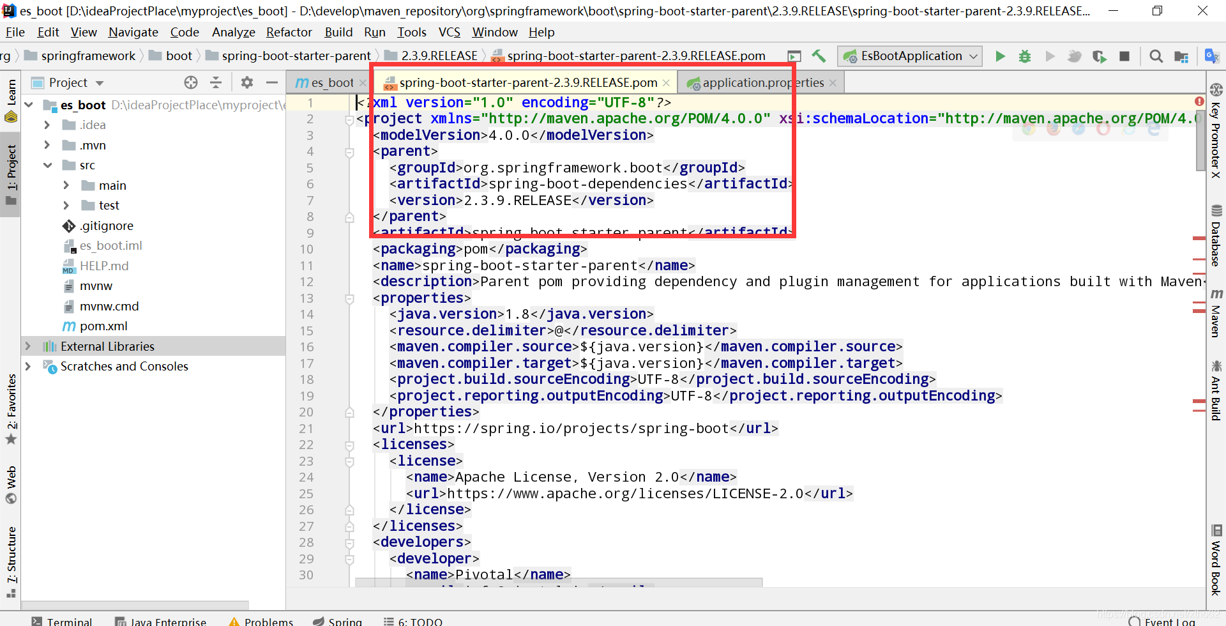Open Search Everywhere magnifier icon
1226x626 pixels.
1156,56
